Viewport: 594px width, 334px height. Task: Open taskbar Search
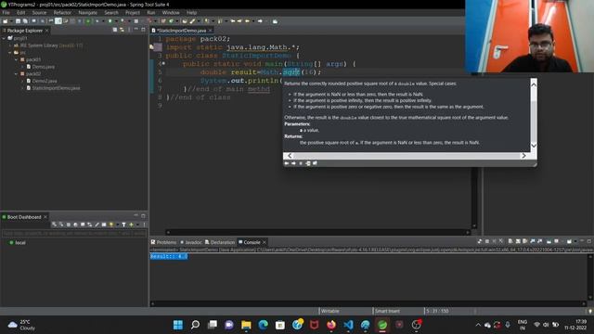[x=195, y=325]
